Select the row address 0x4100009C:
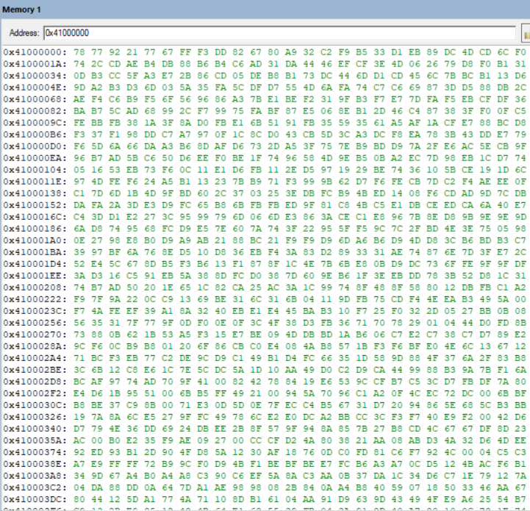 (35, 123)
